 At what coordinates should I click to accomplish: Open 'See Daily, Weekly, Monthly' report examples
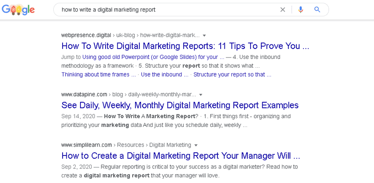[180, 106]
